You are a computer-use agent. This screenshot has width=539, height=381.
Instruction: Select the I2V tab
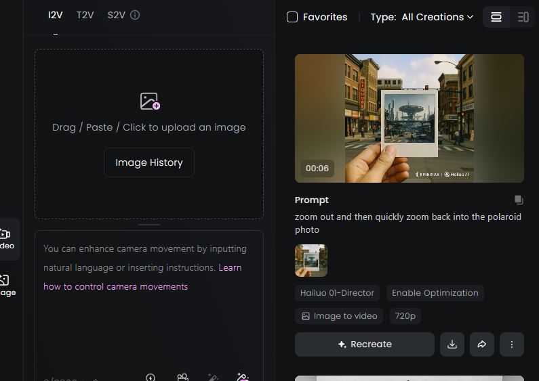(55, 15)
